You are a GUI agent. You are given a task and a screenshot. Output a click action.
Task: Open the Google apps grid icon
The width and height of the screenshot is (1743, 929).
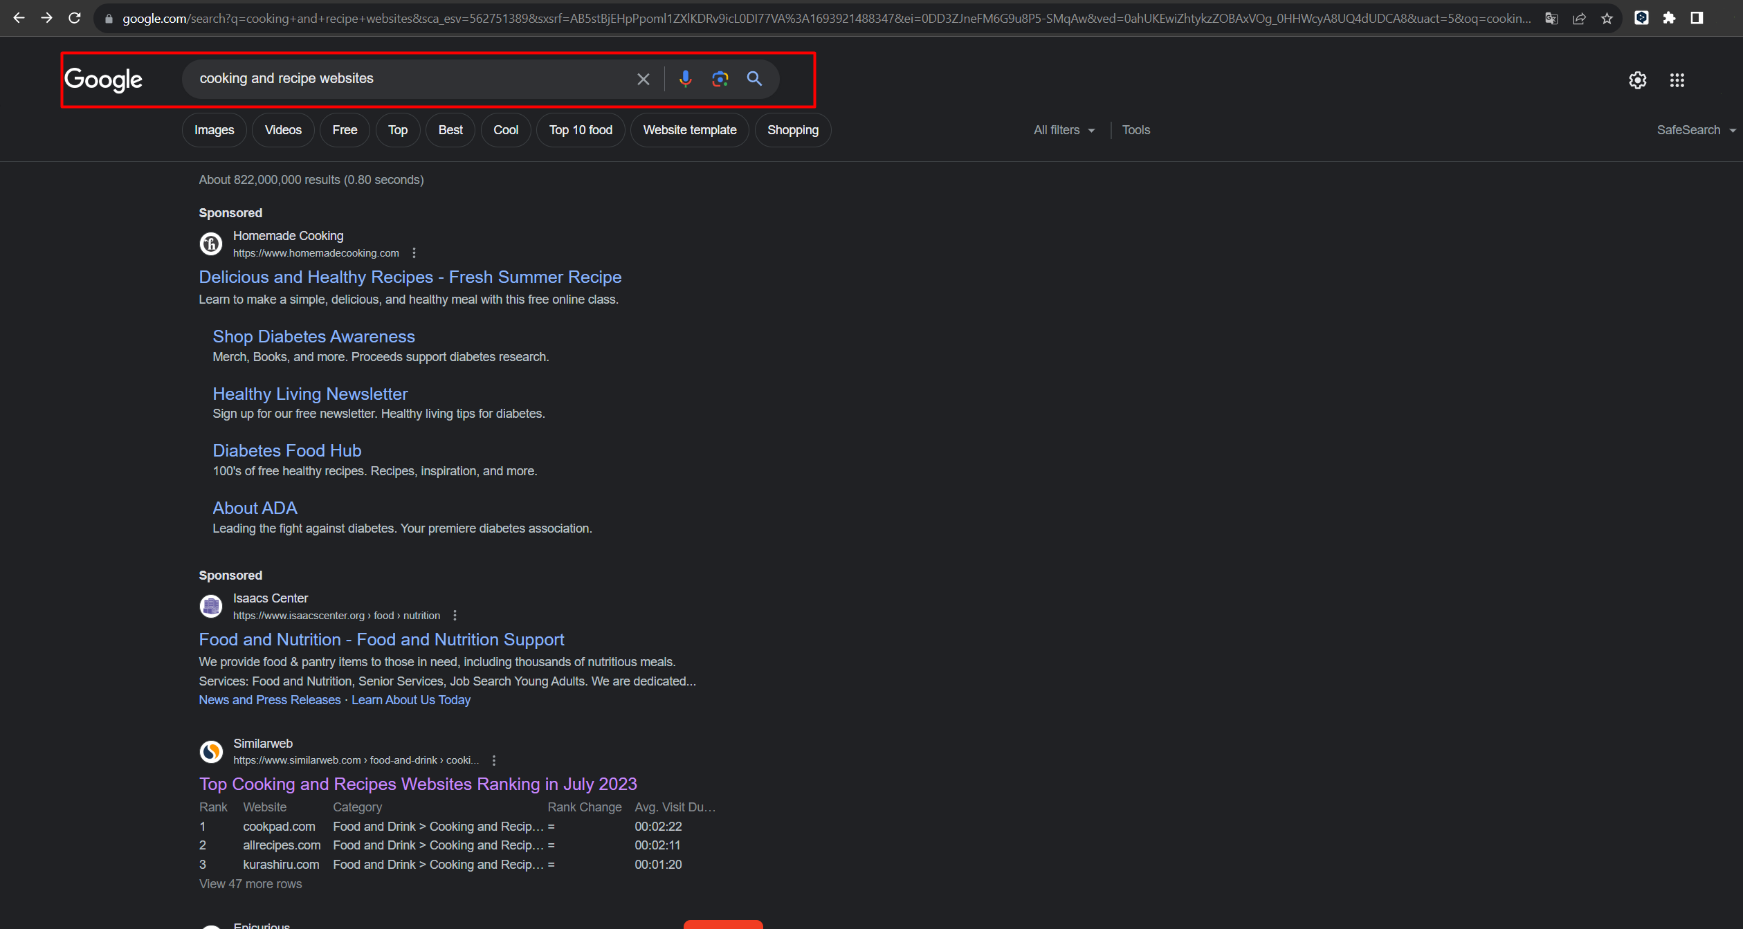click(x=1677, y=80)
